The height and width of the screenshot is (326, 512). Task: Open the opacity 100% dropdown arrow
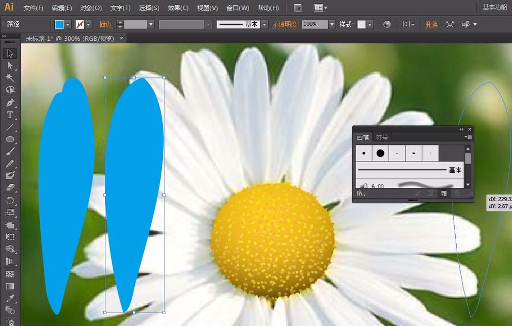(x=332, y=24)
